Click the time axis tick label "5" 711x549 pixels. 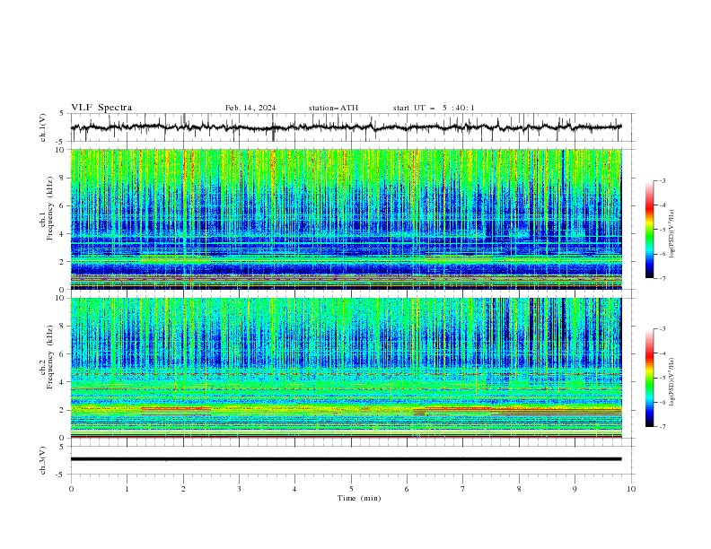point(351,489)
